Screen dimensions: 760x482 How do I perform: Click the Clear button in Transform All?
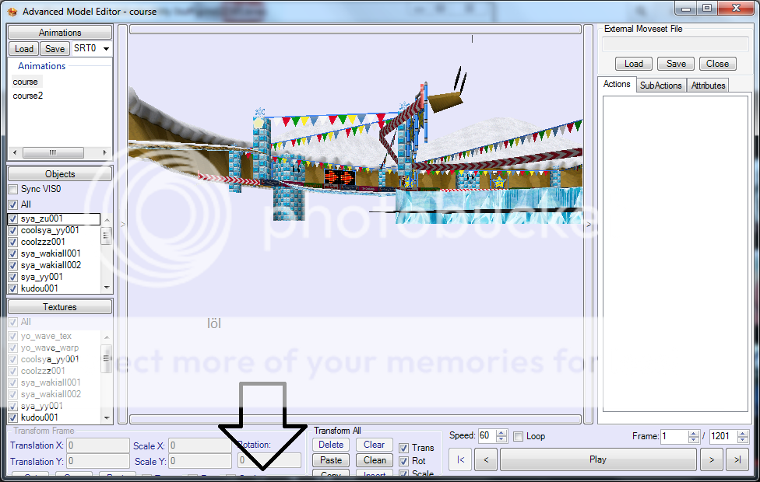(375, 445)
